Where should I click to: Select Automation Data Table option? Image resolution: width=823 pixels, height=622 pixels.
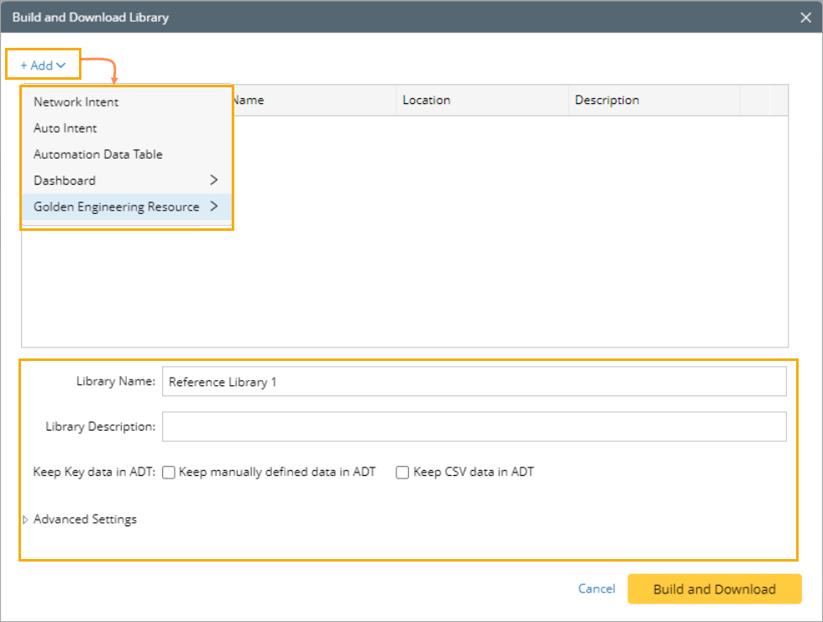coord(98,154)
